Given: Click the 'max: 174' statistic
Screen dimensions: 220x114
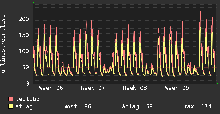Looking at the screenshot, I should point(198,107).
